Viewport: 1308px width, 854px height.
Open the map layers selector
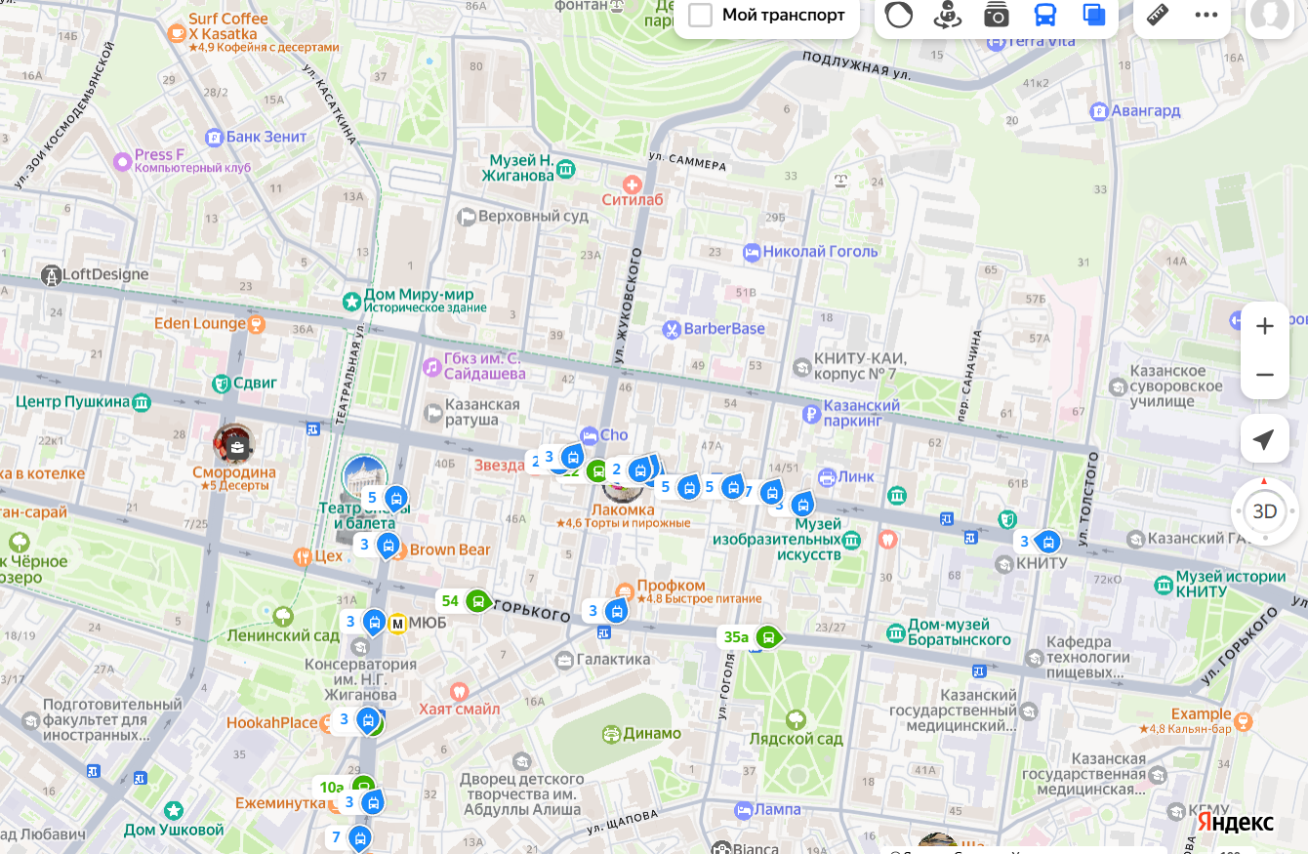1094,16
